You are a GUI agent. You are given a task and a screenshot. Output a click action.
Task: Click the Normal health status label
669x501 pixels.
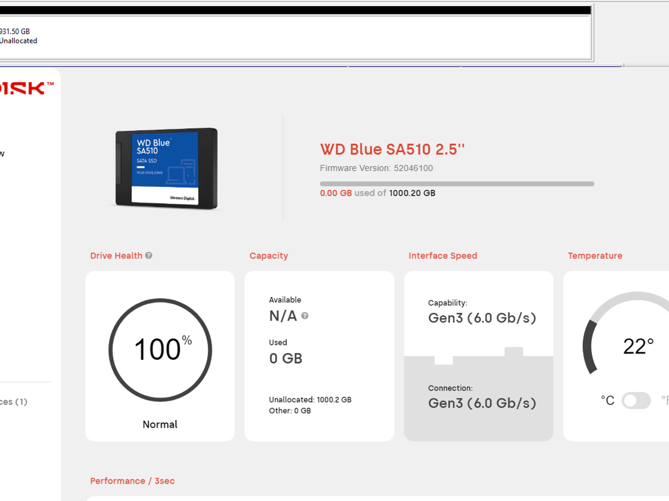point(160,424)
